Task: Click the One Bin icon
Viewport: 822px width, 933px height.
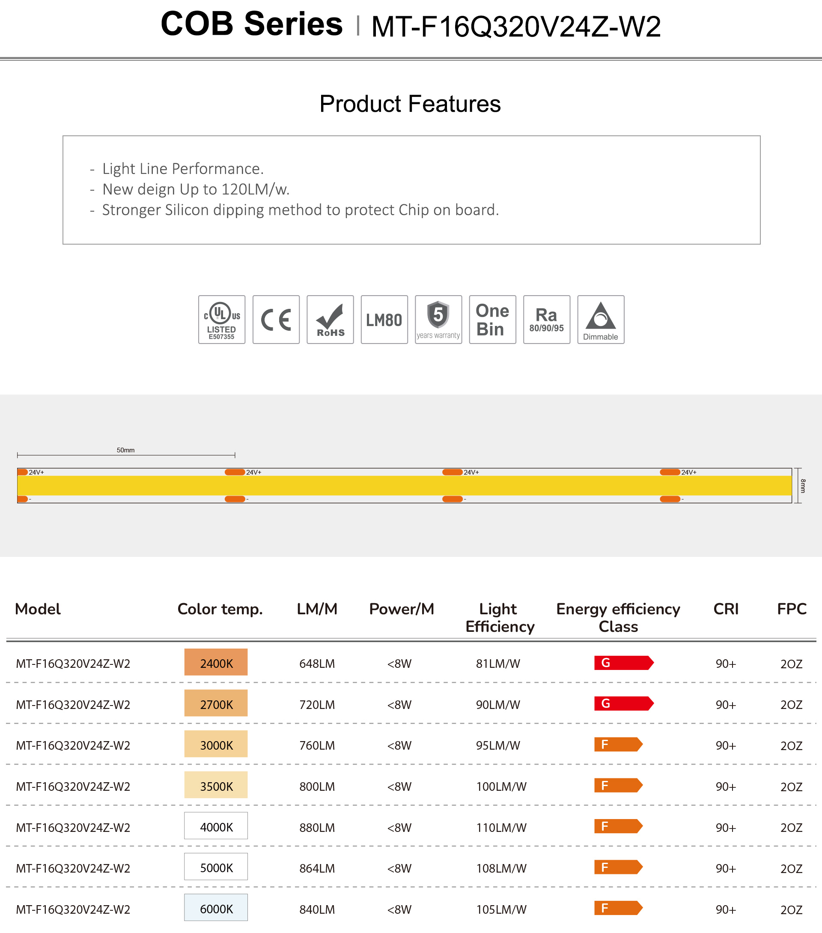Action: pos(492,320)
